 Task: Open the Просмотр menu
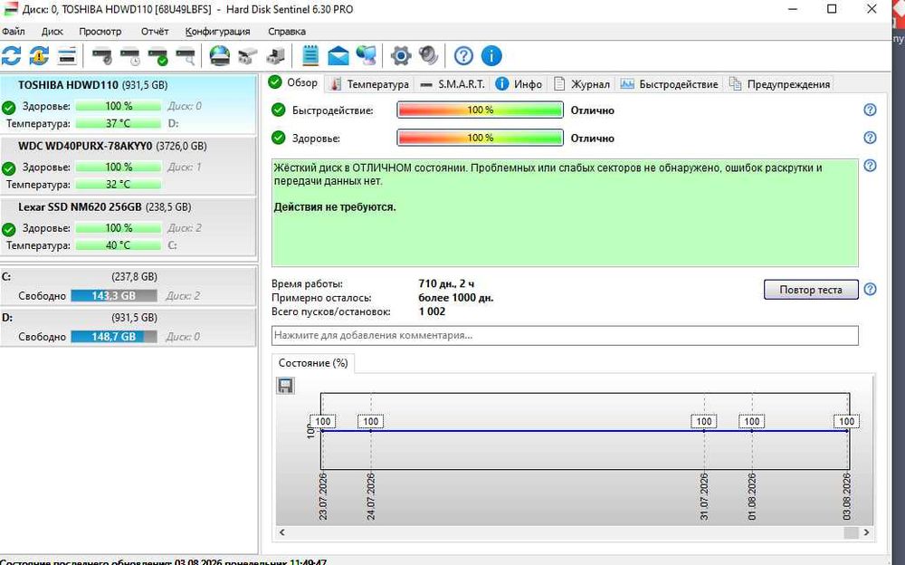(x=100, y=31)
